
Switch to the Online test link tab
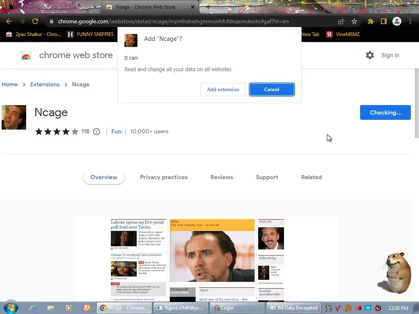(x=51, y=7)
